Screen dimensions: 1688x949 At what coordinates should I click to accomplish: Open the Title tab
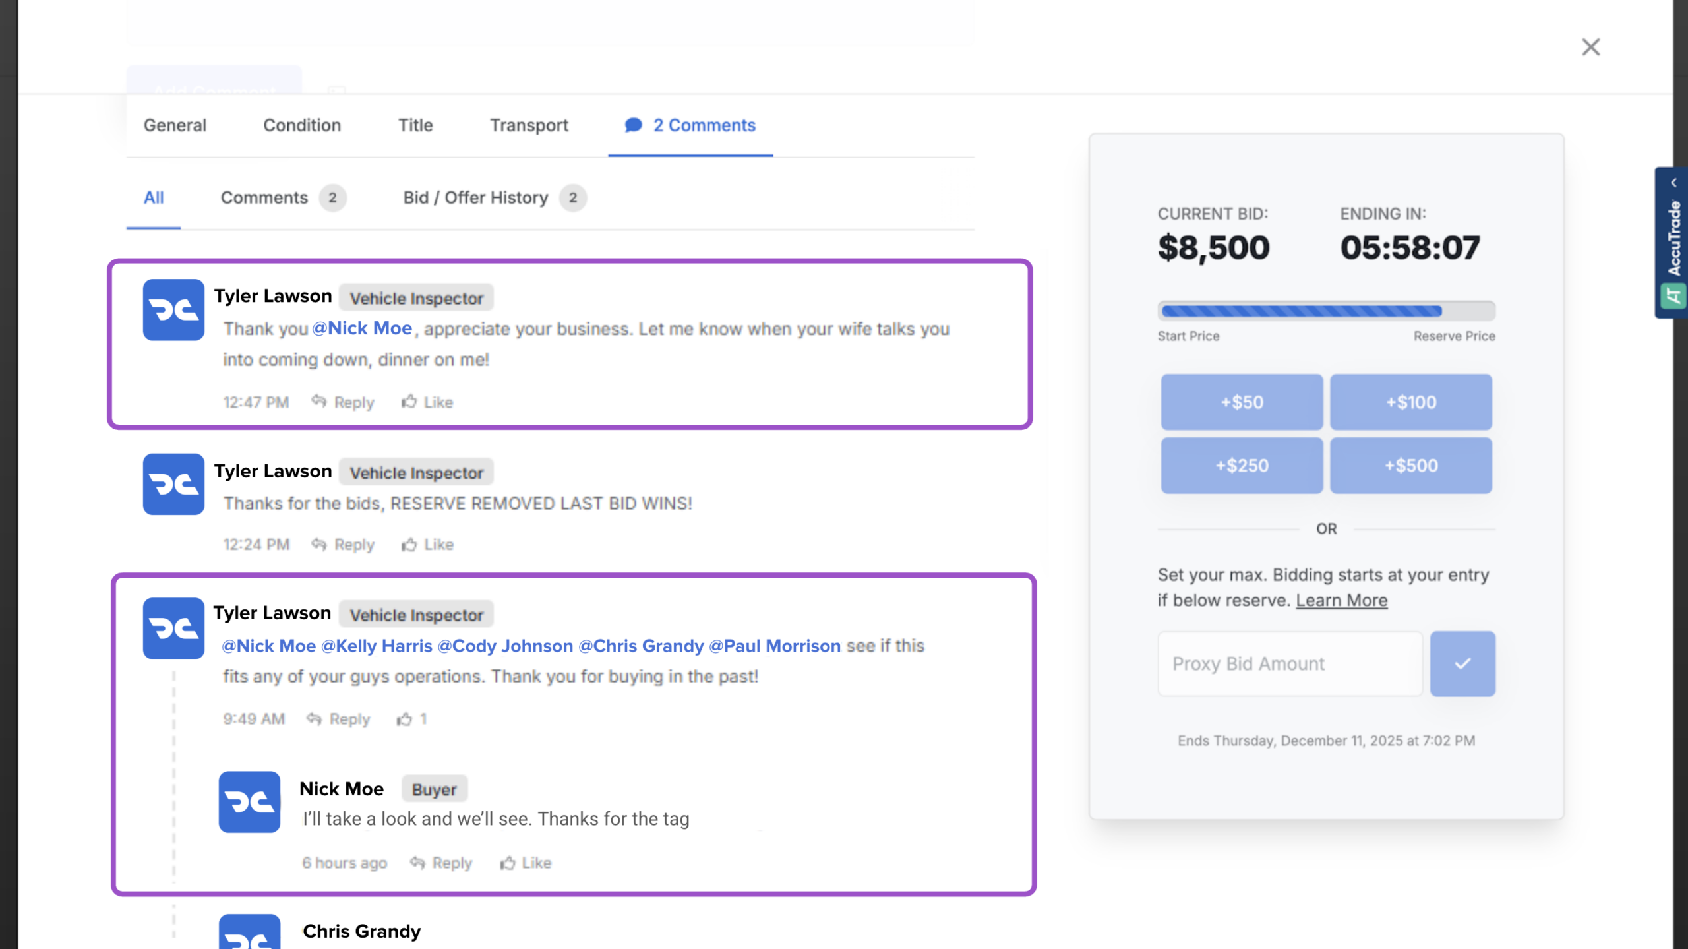[x=415, y=125]
